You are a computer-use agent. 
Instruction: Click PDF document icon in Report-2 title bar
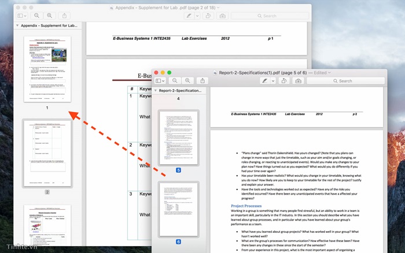(215, 73)
